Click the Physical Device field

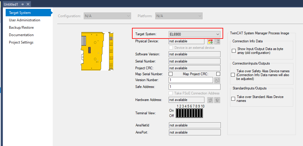pos(187,41)
